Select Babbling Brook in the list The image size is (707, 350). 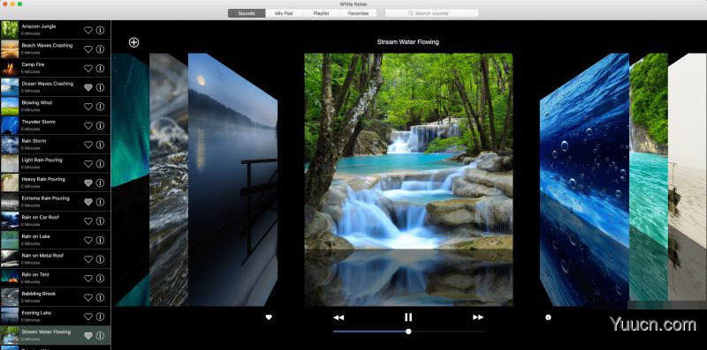(x=55, y=297)
